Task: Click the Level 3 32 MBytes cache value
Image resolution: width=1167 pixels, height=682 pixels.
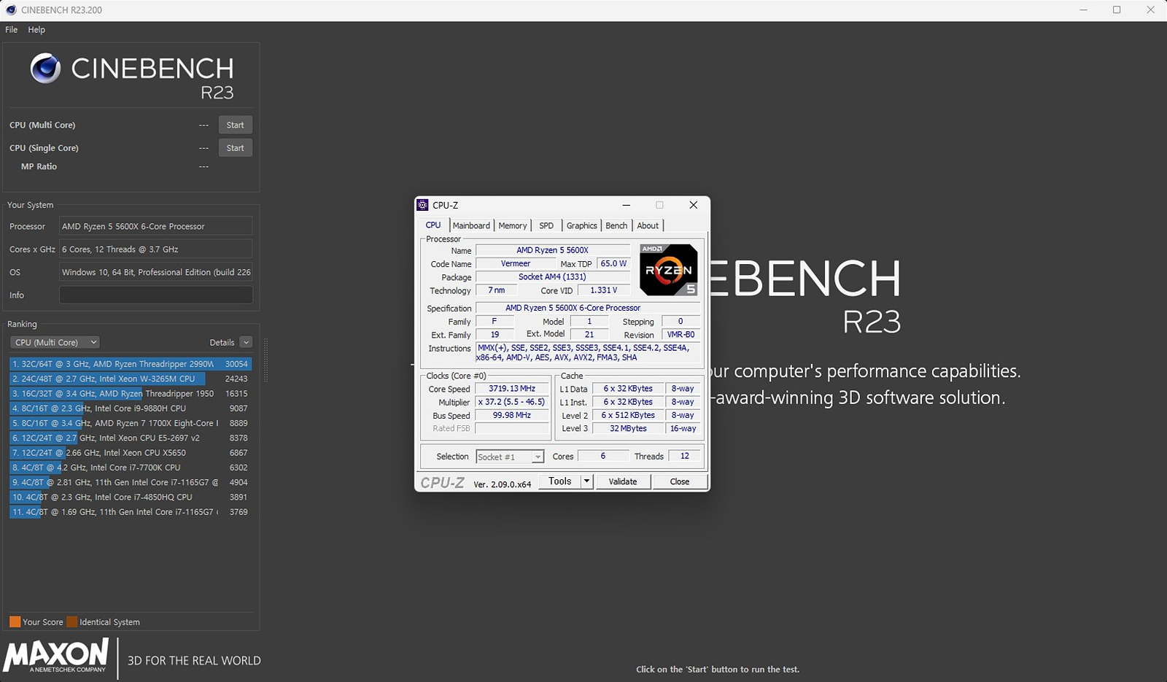Action: click(628, 429)
